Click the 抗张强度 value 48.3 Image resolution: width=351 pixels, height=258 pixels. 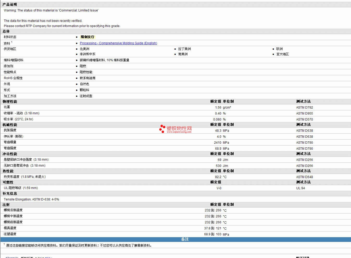218,131
